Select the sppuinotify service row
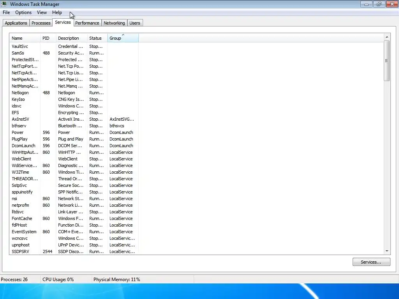The width and height of the screenshot is (399, 299). pos(74,192)
